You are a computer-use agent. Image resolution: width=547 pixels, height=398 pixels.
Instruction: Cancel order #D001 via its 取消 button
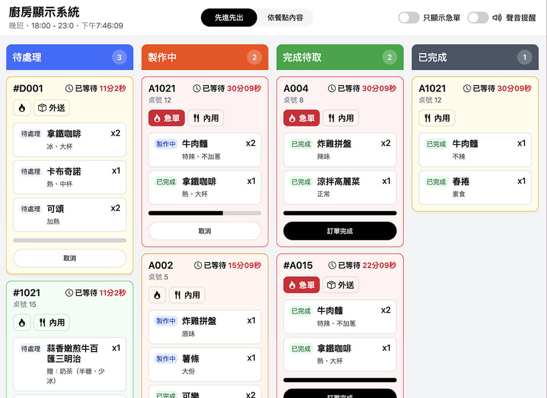(x=69, y=258)
